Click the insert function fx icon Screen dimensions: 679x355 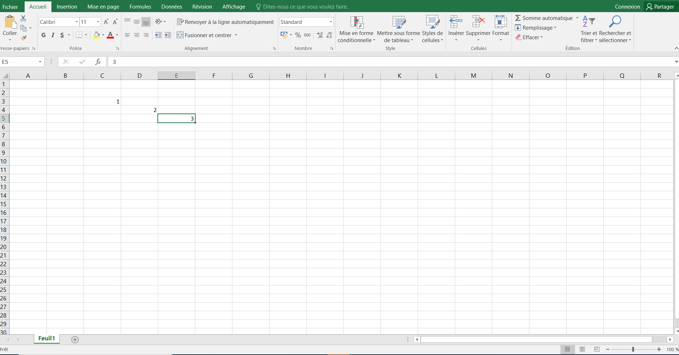tap(98, 62)
